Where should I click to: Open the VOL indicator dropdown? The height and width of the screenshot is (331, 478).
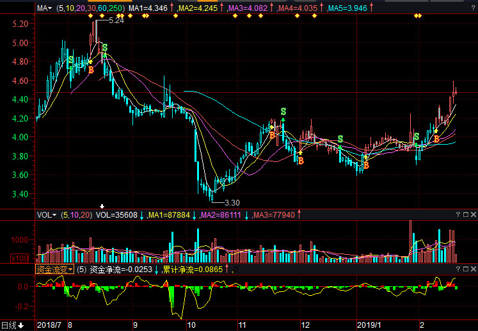[x=46, y=215]
